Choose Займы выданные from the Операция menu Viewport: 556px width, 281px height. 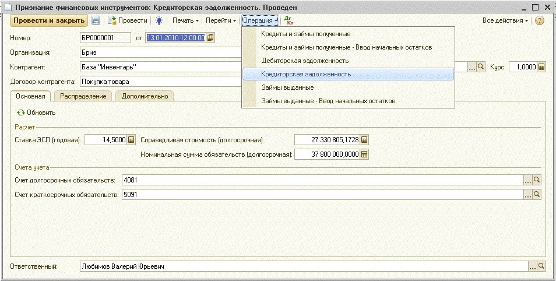pos(287,87)
